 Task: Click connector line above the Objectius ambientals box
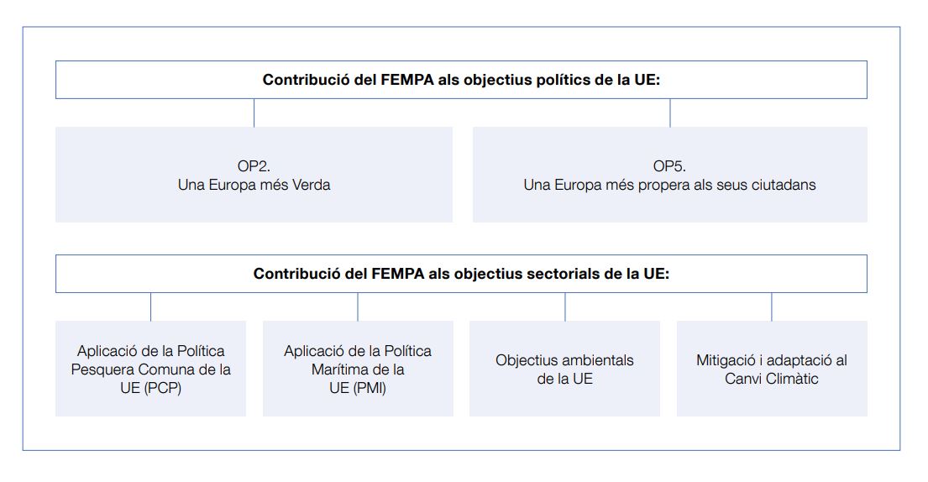click(565, 306)
